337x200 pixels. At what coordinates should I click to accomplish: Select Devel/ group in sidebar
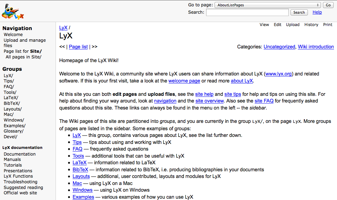[x=10, y=137]
